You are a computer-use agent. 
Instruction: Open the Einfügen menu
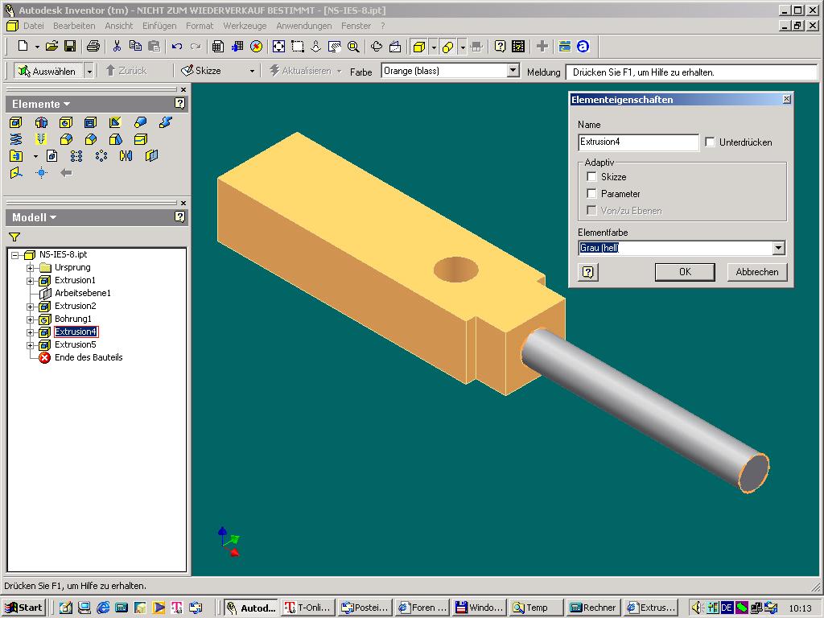[x=159, y=26]
